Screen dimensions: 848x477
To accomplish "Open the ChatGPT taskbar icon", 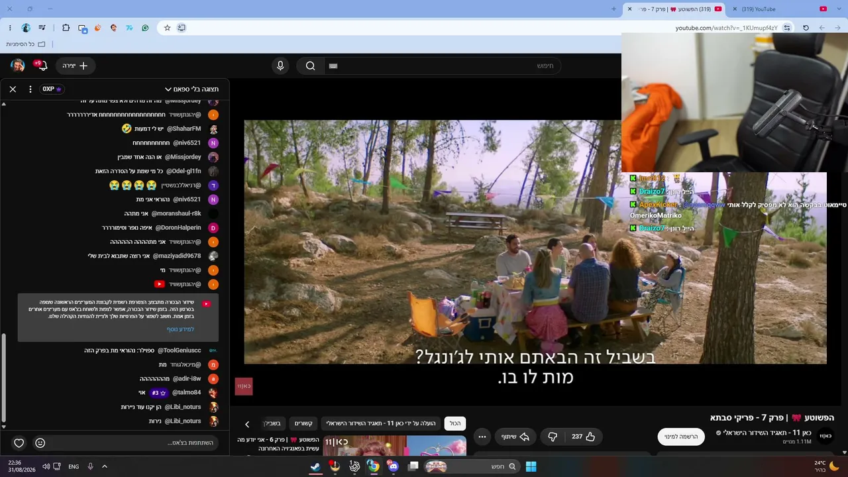I will coord(354,466).
